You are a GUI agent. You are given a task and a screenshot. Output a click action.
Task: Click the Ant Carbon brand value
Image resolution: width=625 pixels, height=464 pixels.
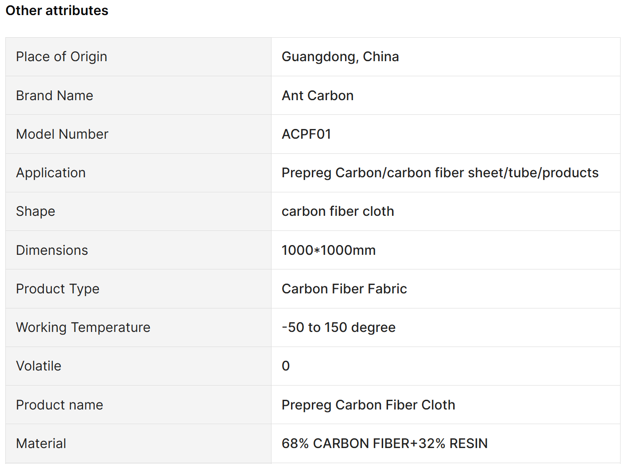coord(318,95)
